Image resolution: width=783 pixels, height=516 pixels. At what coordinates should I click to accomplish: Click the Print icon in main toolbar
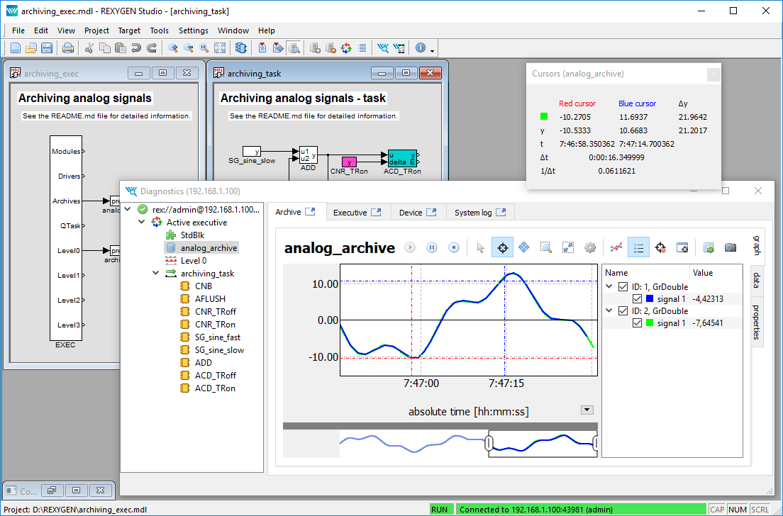[x=68, y=48]
